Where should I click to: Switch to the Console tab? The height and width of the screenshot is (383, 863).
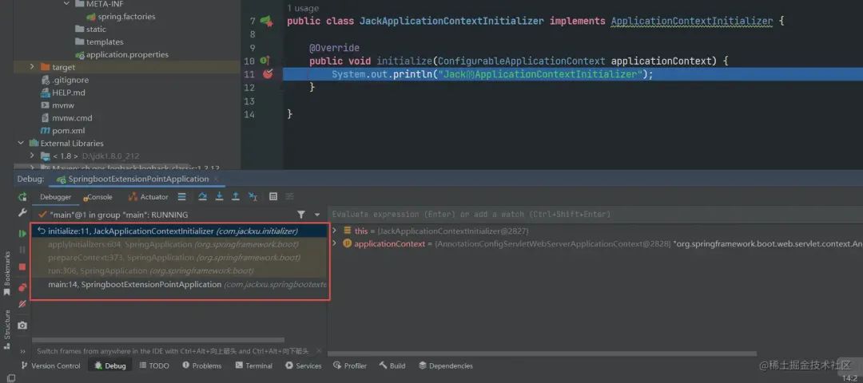[x=97, y=197]
